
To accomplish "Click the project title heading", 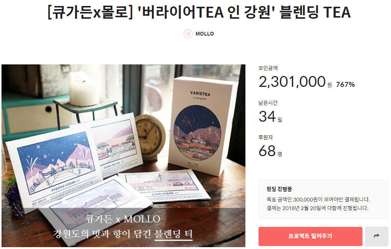I will [199, 12].
